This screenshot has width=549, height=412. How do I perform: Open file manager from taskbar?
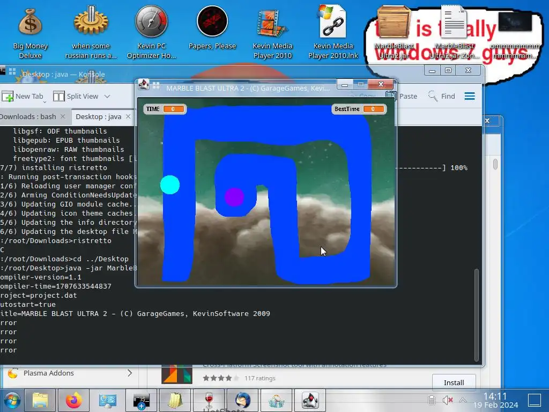(40, 400)
